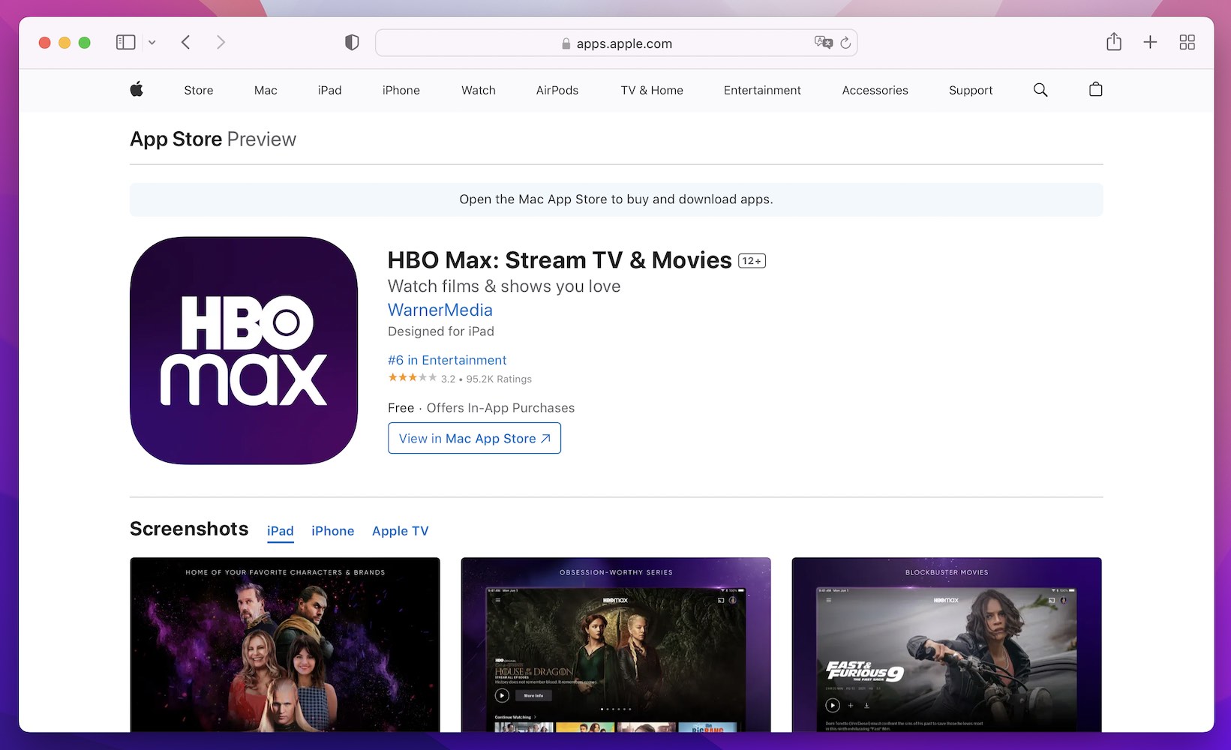Search apple.com with the magnifier icon
This screenshot has height=750, width=1231.
pyautogui.click(x=1040, y=90)
